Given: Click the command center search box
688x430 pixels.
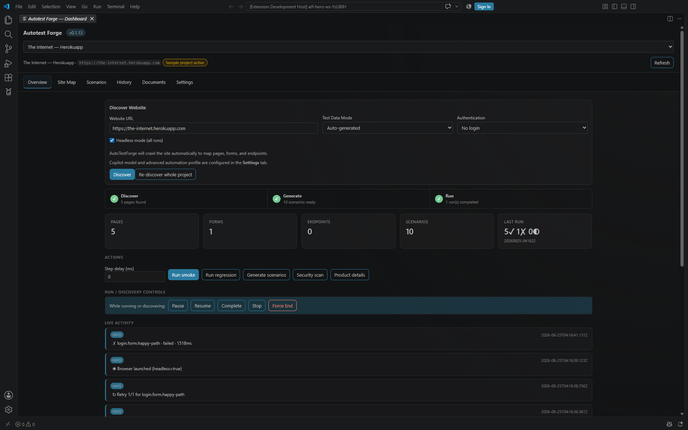Looking at the screenshot, I should [344, 6].
